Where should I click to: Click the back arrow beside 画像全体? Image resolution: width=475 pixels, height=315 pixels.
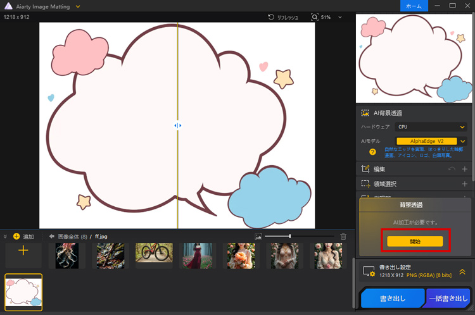click(x=52, y=237)
